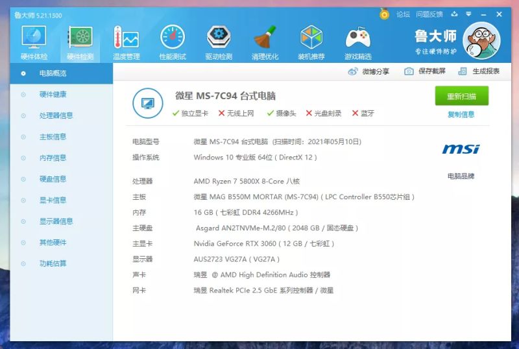Open the title bar dropdown menu arrow
The width and height of the screenshot is (519, 349).
click(x=468, y=14)
